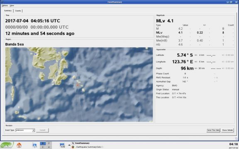Click the Phase Count value 8
The image size is (239, 149).
[x=185, y=74]
